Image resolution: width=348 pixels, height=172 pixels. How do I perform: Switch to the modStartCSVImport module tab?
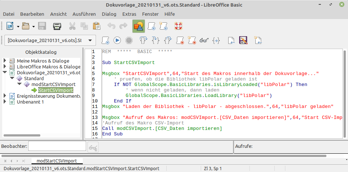(x=57, y=161)
